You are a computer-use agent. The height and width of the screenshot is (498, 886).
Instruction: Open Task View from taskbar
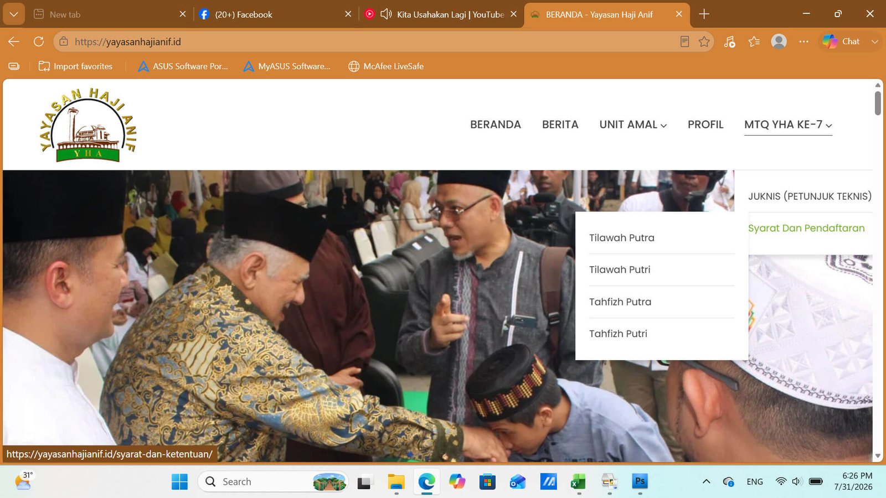click(364, 482)
